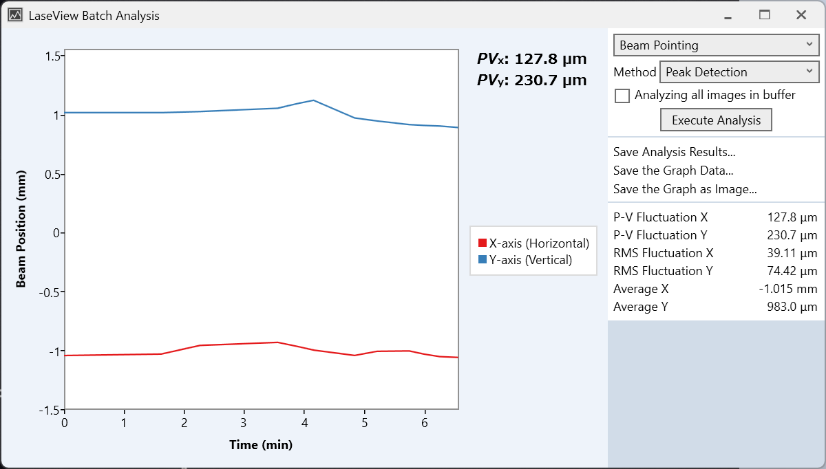Click Save the Graph as Image
Screen dimensions: 826x469
coord(685,189)
